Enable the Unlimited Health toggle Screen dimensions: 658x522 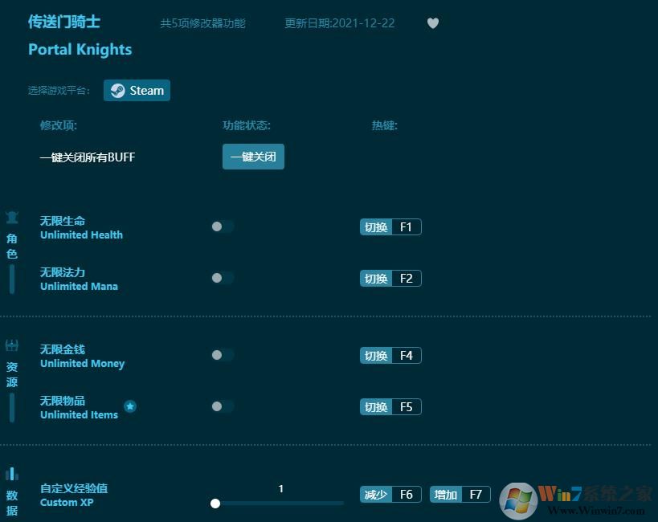click(x=223, y=226)
